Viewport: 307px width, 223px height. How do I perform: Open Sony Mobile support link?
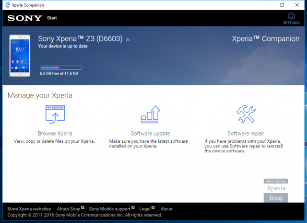point(110,209)
